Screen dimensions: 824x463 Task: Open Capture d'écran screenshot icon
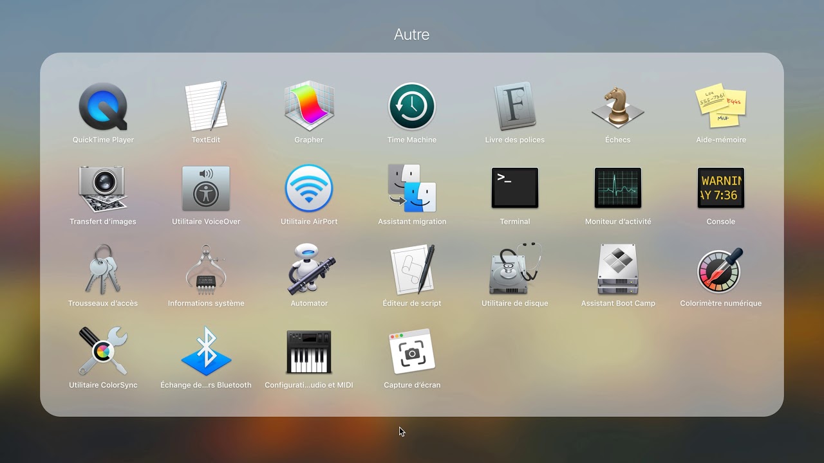pos(412,351)
